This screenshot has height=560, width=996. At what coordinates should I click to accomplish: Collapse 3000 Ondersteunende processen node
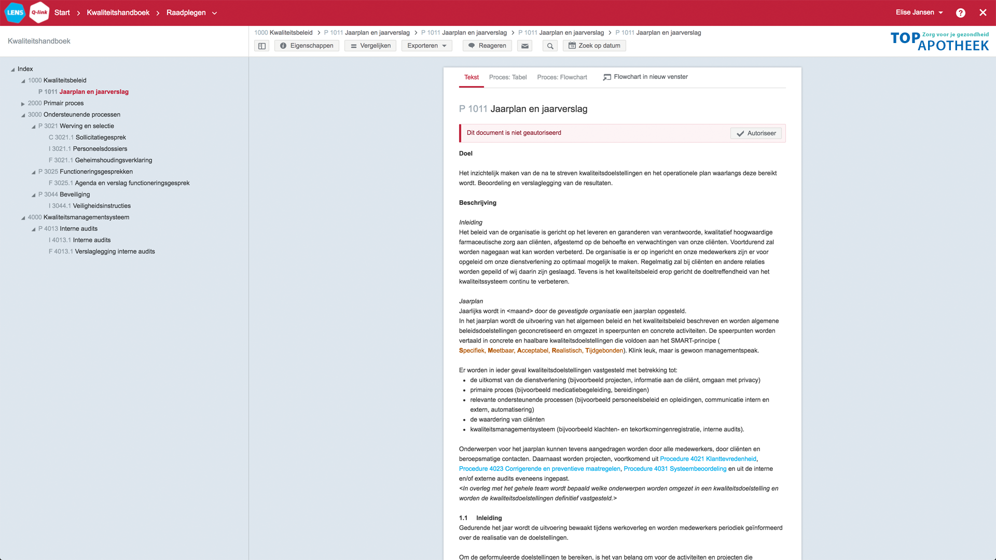point(23,115)
